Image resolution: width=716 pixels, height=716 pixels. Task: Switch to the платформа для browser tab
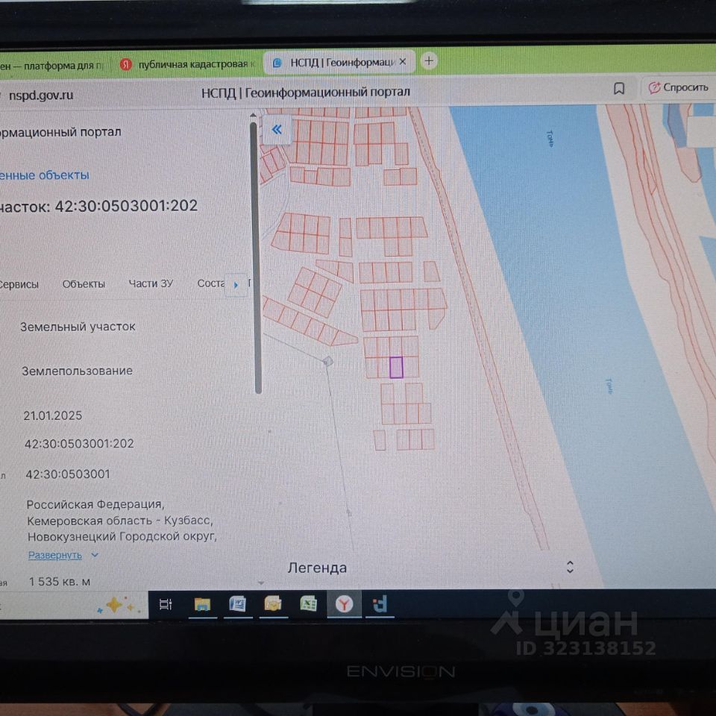pos(53,66)
